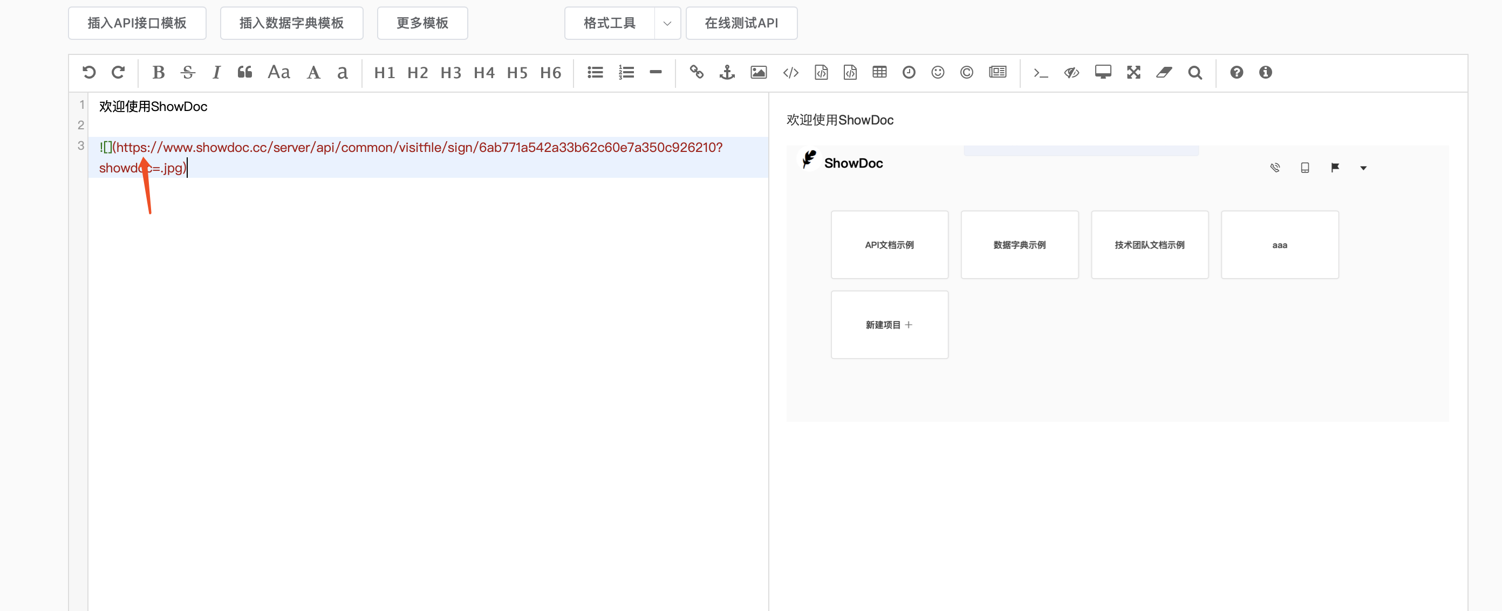Convert selection to uppercase A
This screenshot has height=611, width=1502.
tap(313, 72)
